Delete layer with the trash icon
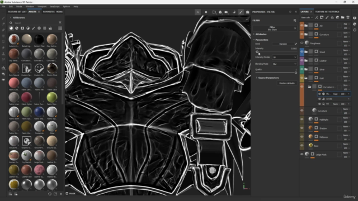Screen dimensions: 358x201 [x=348, y=17]
